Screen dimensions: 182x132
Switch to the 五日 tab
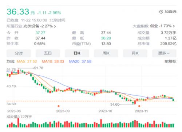[x=48, y=53]
